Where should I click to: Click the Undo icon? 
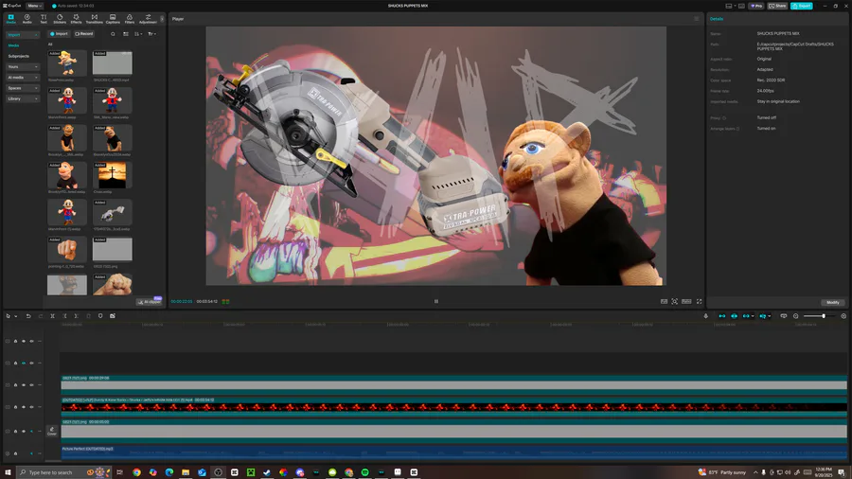pyautogui.click(x=28, y=316)
